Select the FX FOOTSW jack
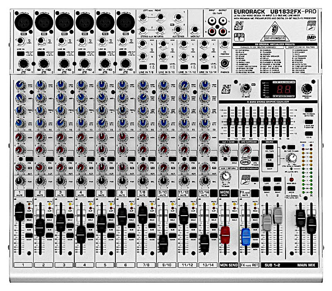 [225, 44]
